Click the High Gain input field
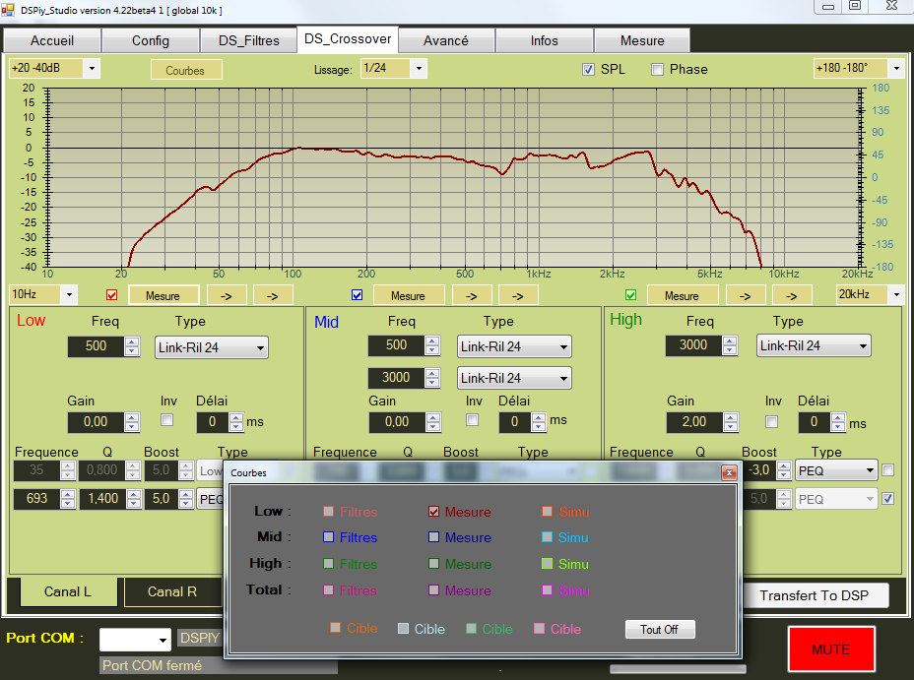This screenshot has height=680, width=914. [x=692, y=421]
